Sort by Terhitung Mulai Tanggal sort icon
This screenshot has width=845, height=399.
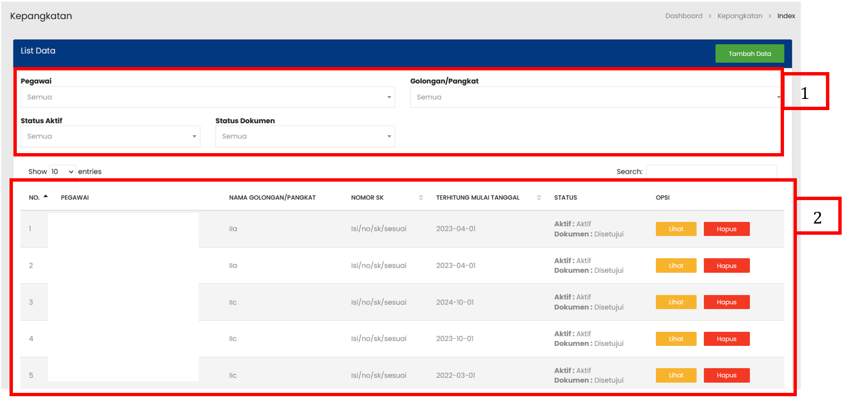click(539, 198)
